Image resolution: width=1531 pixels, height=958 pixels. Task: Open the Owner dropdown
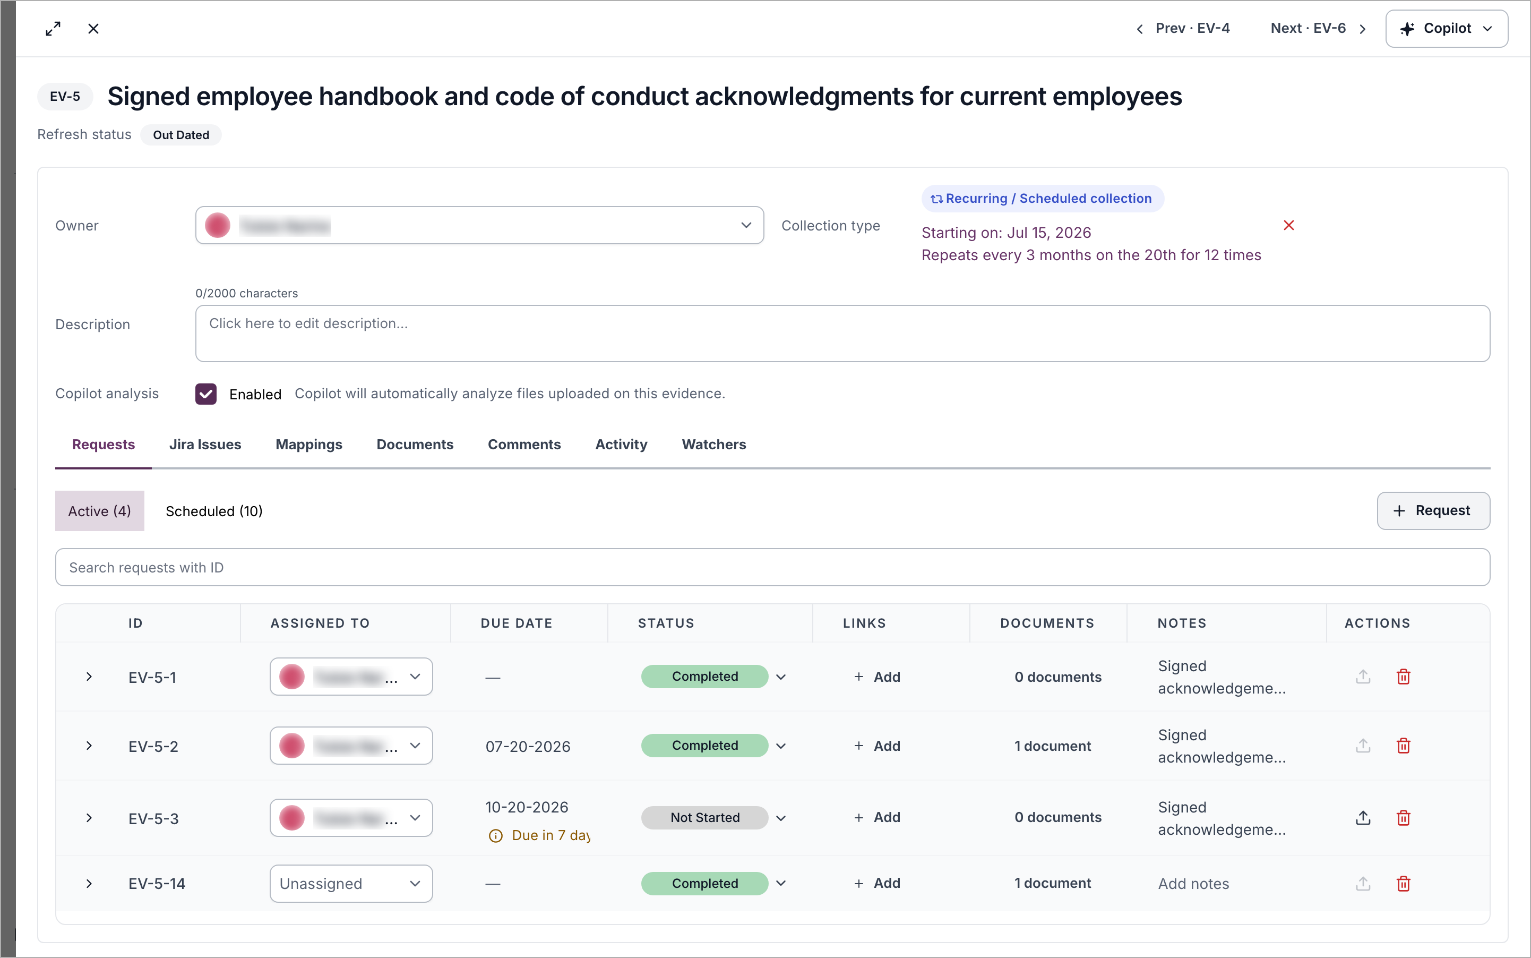coord(479,225)
